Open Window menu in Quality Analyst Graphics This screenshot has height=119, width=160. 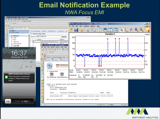93,26
